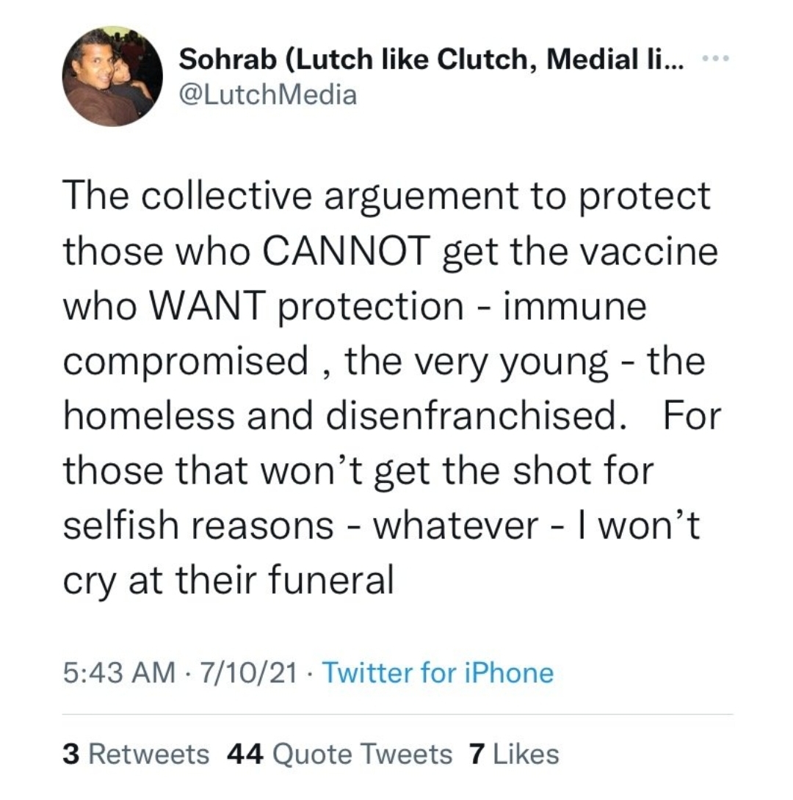Follow the Twitter for iPhone source link
793x800 pixels.
pos(438,672)
